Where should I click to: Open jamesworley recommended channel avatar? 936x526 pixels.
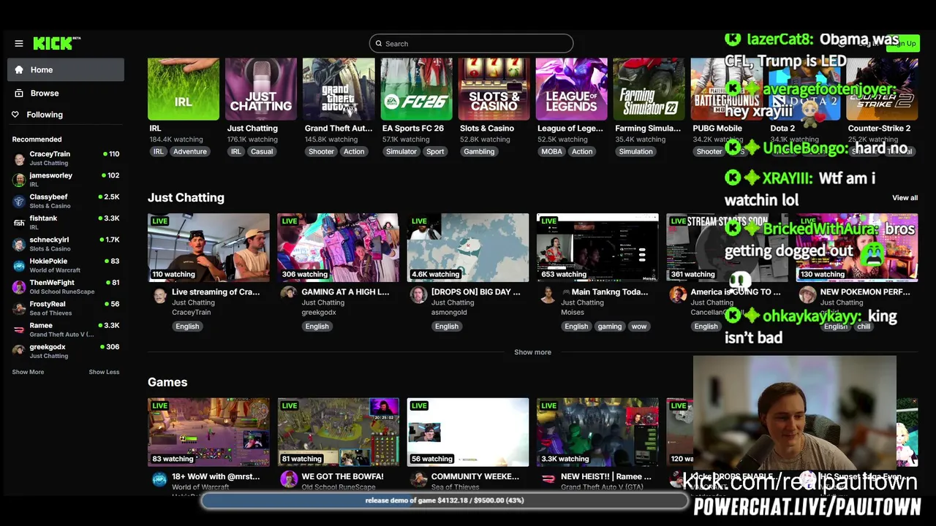pyautogui.click(x=19, y=180)
